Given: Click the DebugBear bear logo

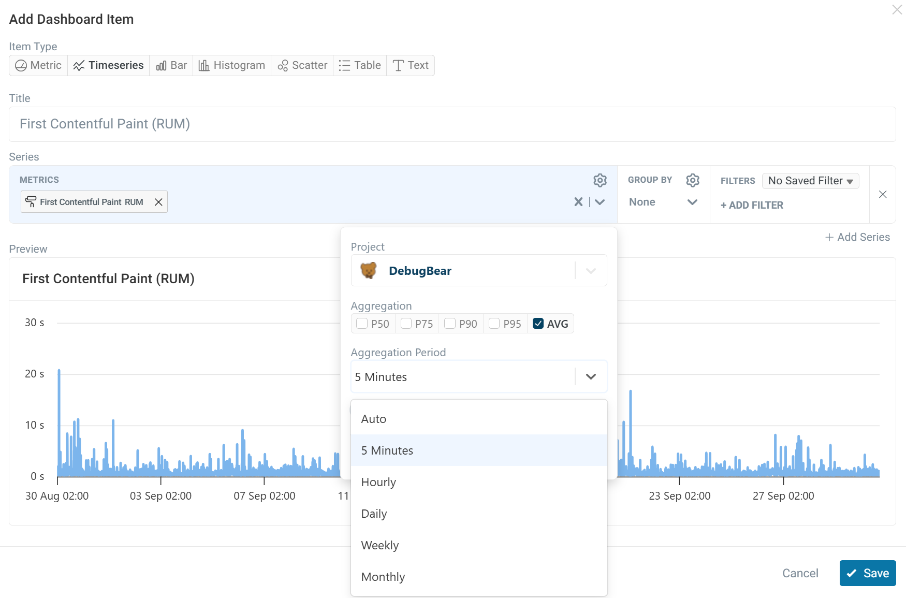Looking at the screenshot, I should coord(369,270).
